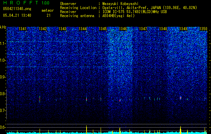Click the 1342 time marker
This screenshot has width=211, height=134.
tap(43, 29)
